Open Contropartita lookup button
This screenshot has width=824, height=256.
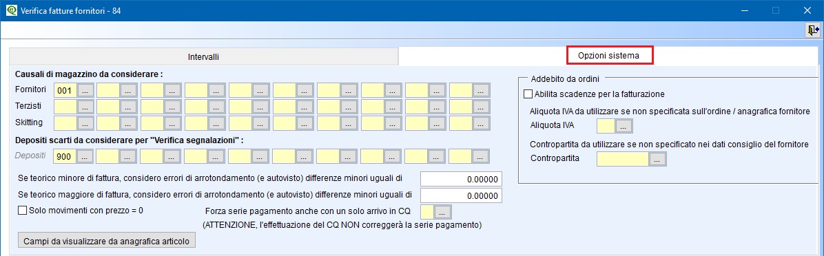[657, 159]
